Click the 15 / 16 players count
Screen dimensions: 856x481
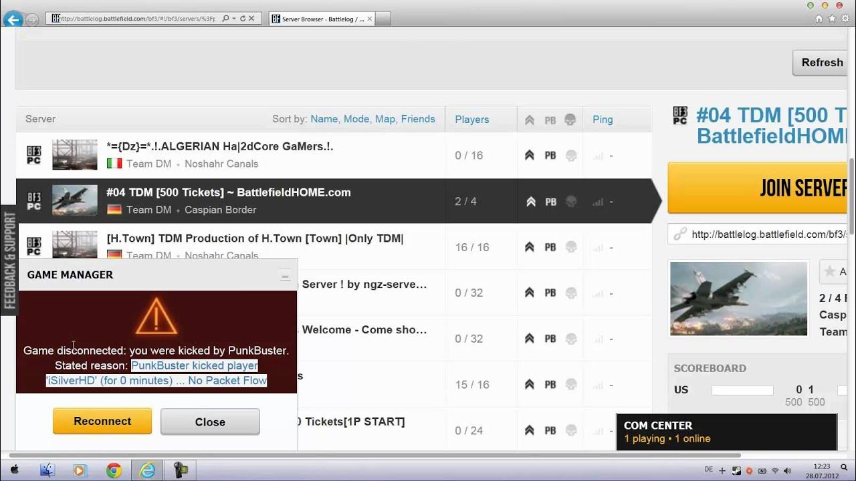tap(472, 385)
